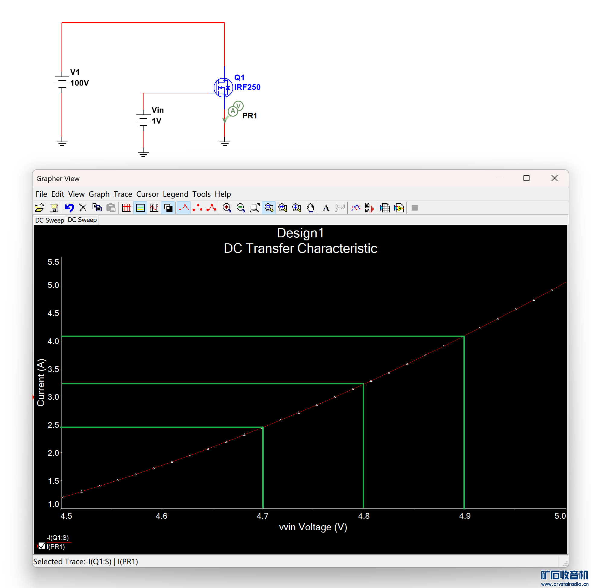
Task: Click the add text annotation icon
Action: point(326,208)
